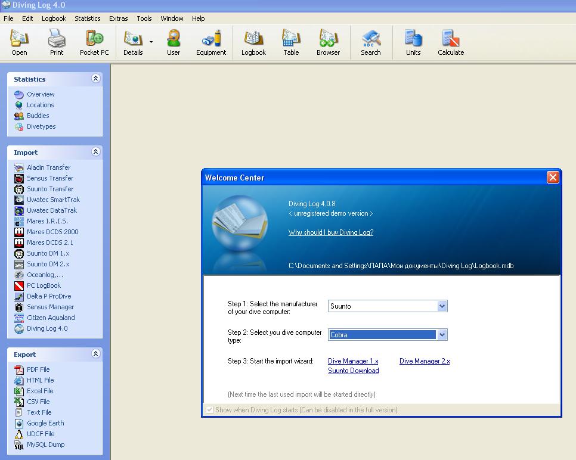This screenshot has height=460, width=576.
Task: Open the Extras menu
Action: [x=118, y=18]
